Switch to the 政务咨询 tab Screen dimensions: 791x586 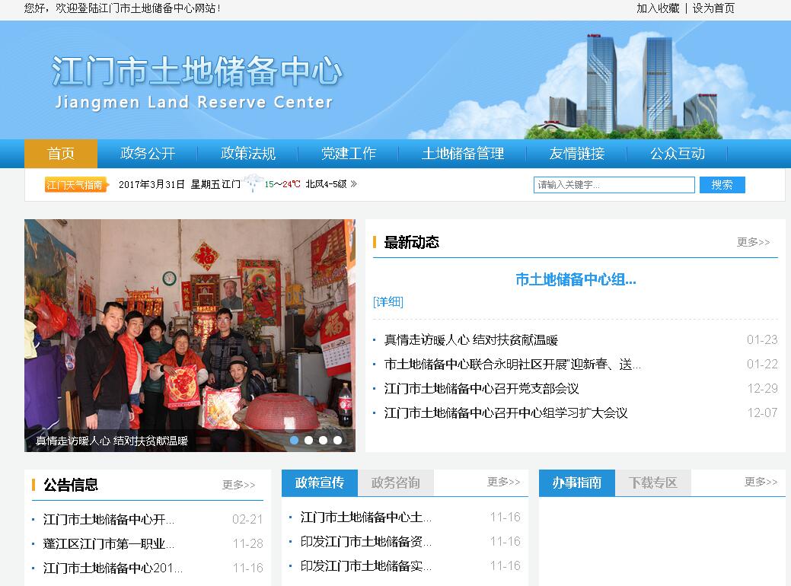click(x=396, y=482)
